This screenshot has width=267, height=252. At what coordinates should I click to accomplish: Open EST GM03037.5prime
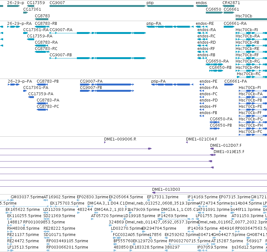(x=27, y=197)
